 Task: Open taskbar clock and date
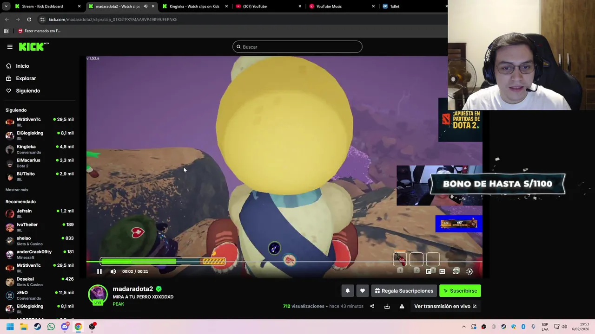coord(581,327)
